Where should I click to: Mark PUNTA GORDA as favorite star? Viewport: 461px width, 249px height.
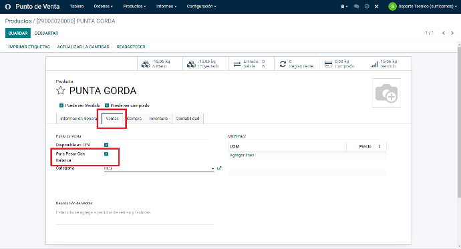(x=61, y=90)
